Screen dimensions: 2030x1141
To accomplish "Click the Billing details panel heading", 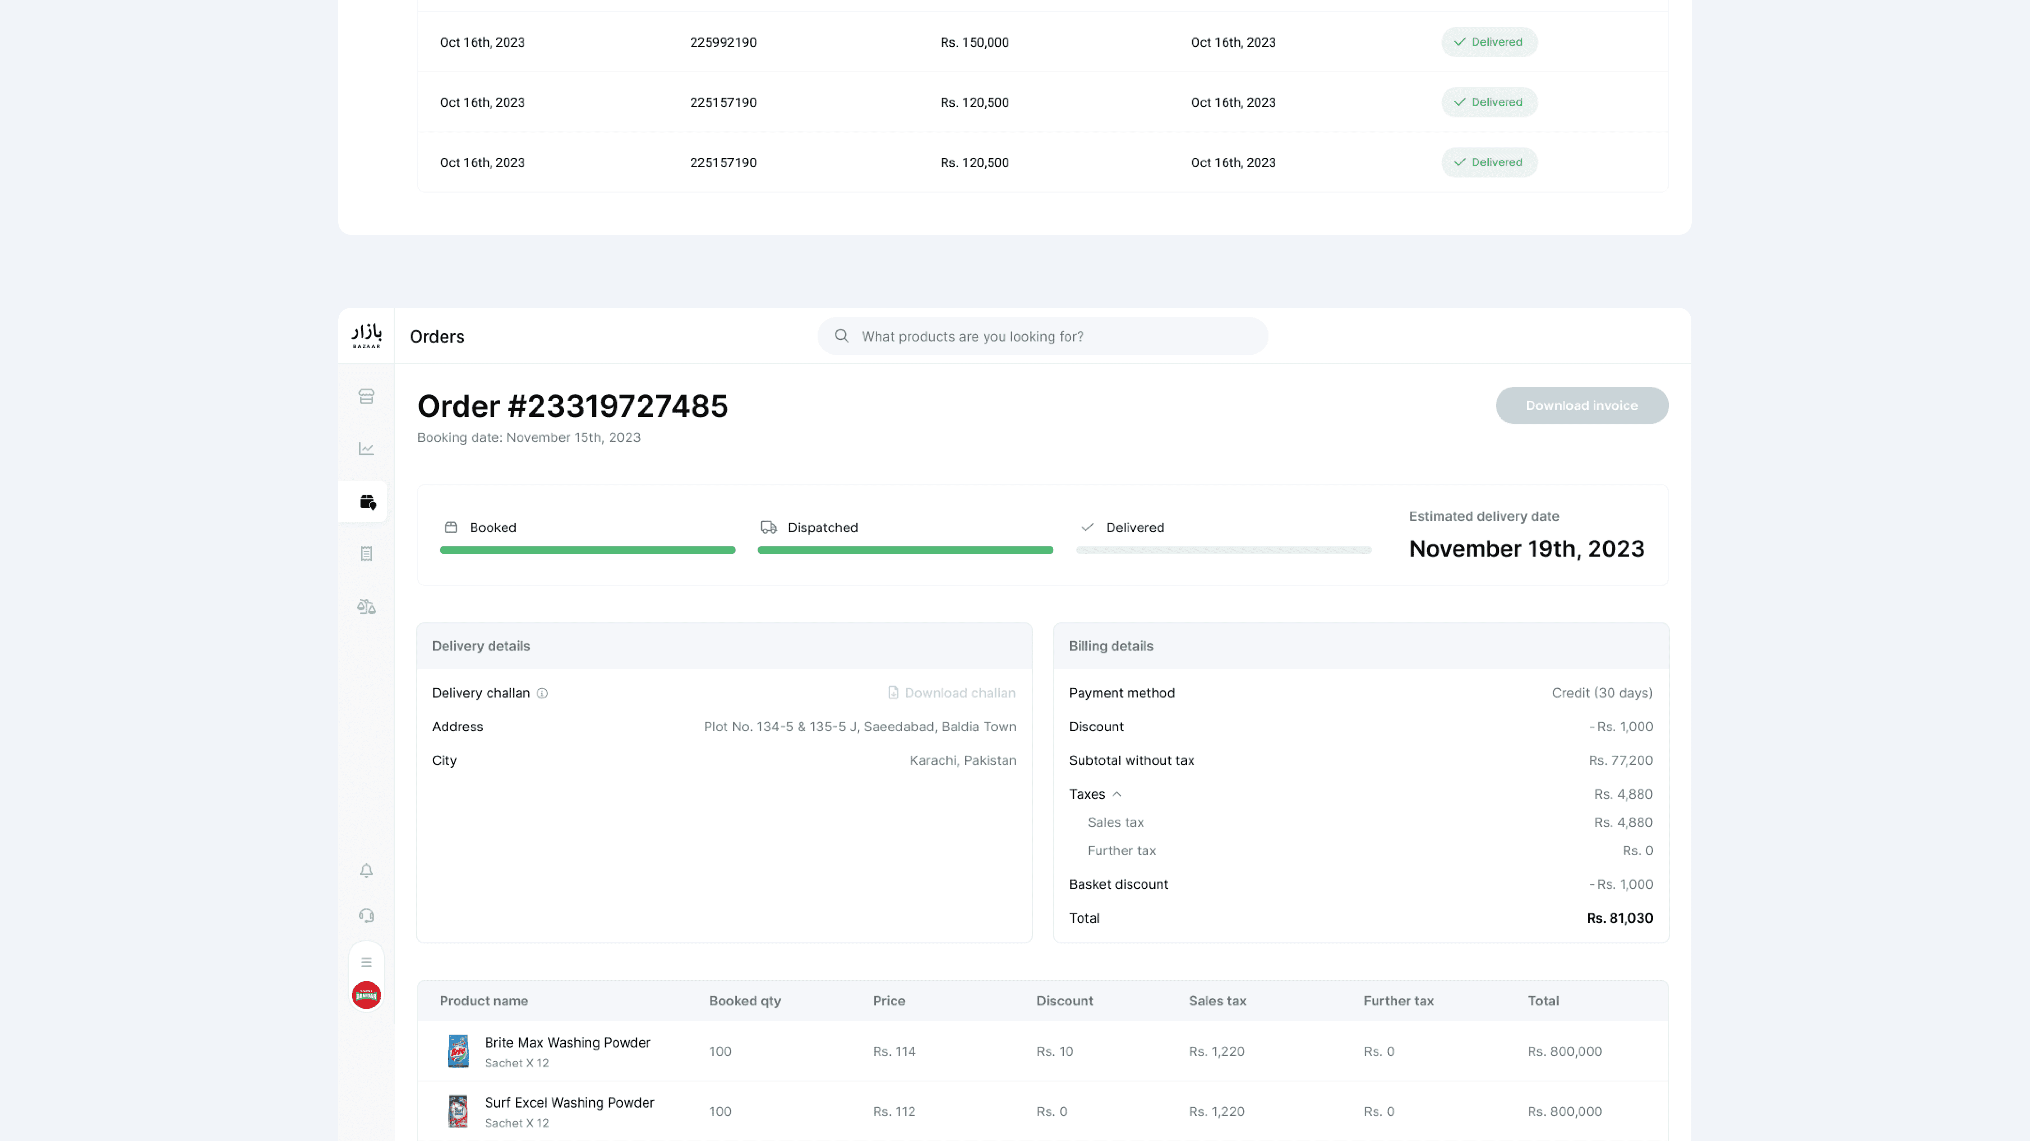I will click(1111, 646).
